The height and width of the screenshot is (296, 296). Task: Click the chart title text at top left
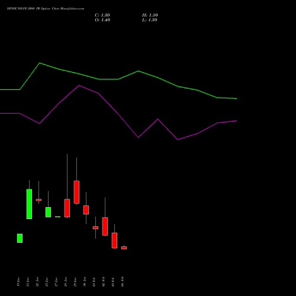[46, 9]
